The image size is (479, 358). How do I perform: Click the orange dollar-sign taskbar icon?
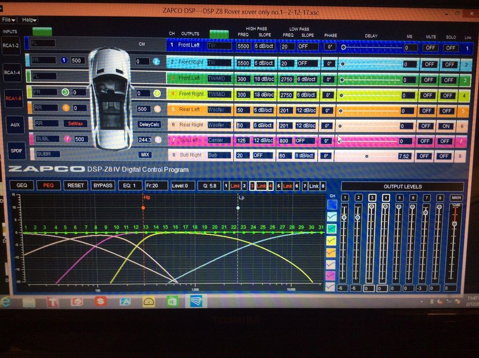tap(101, 301)
